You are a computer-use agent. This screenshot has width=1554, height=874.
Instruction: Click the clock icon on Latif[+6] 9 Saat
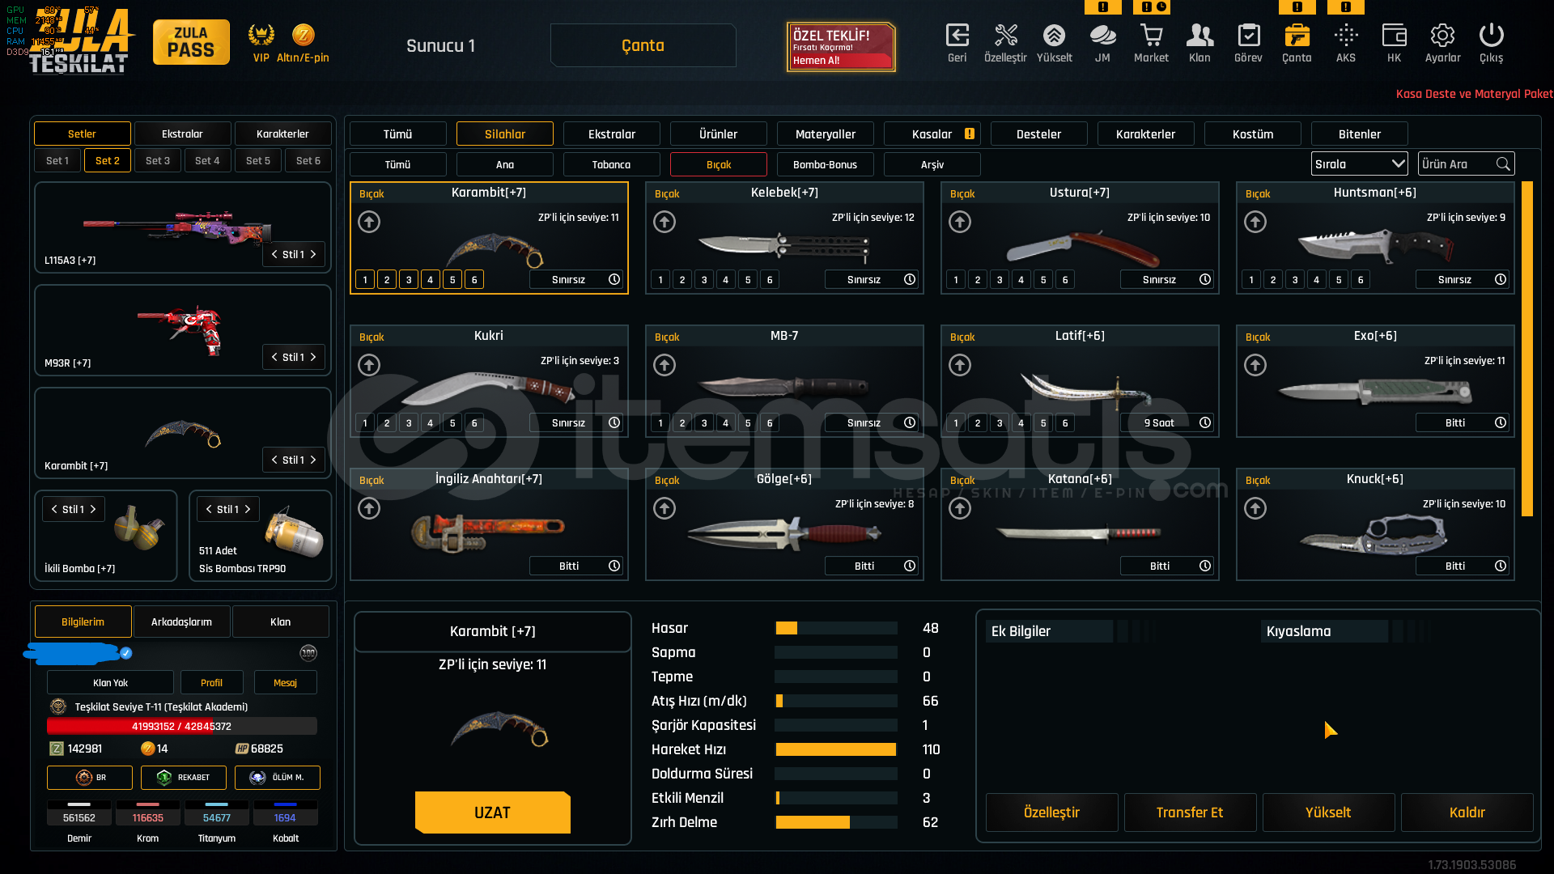pyautogui.click(x=1205, y=422)
